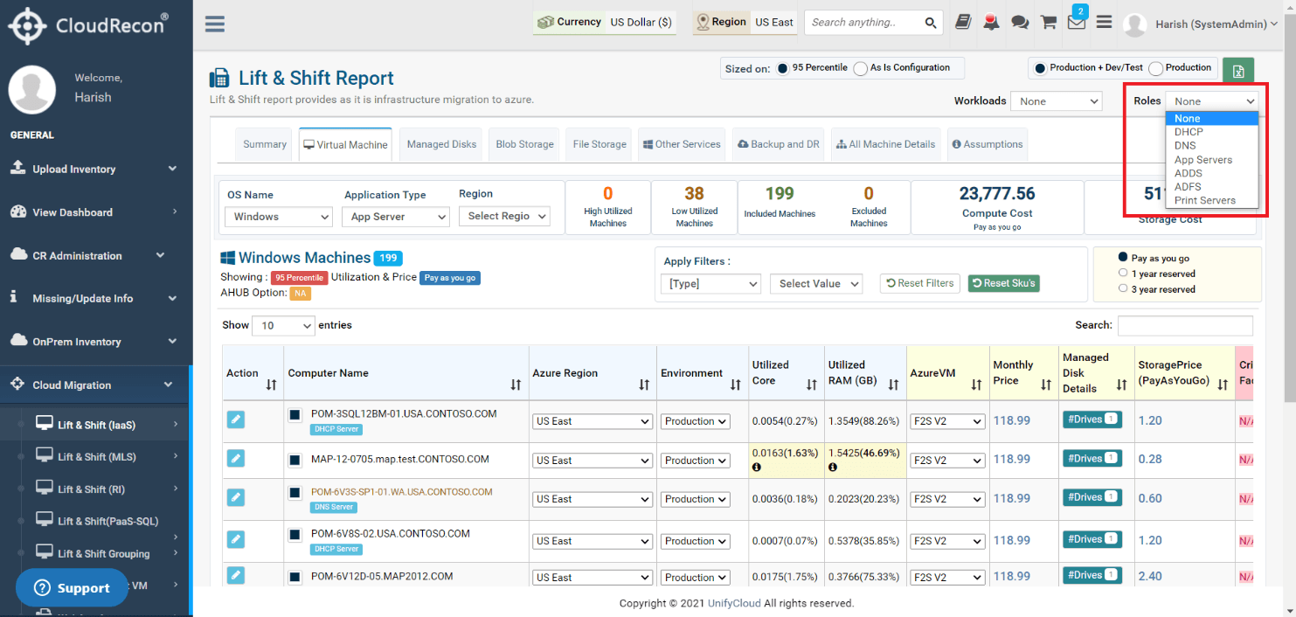
Task: Select 3 year reserved pricing
Action: pyautogui.click(x=1123, y=289)
